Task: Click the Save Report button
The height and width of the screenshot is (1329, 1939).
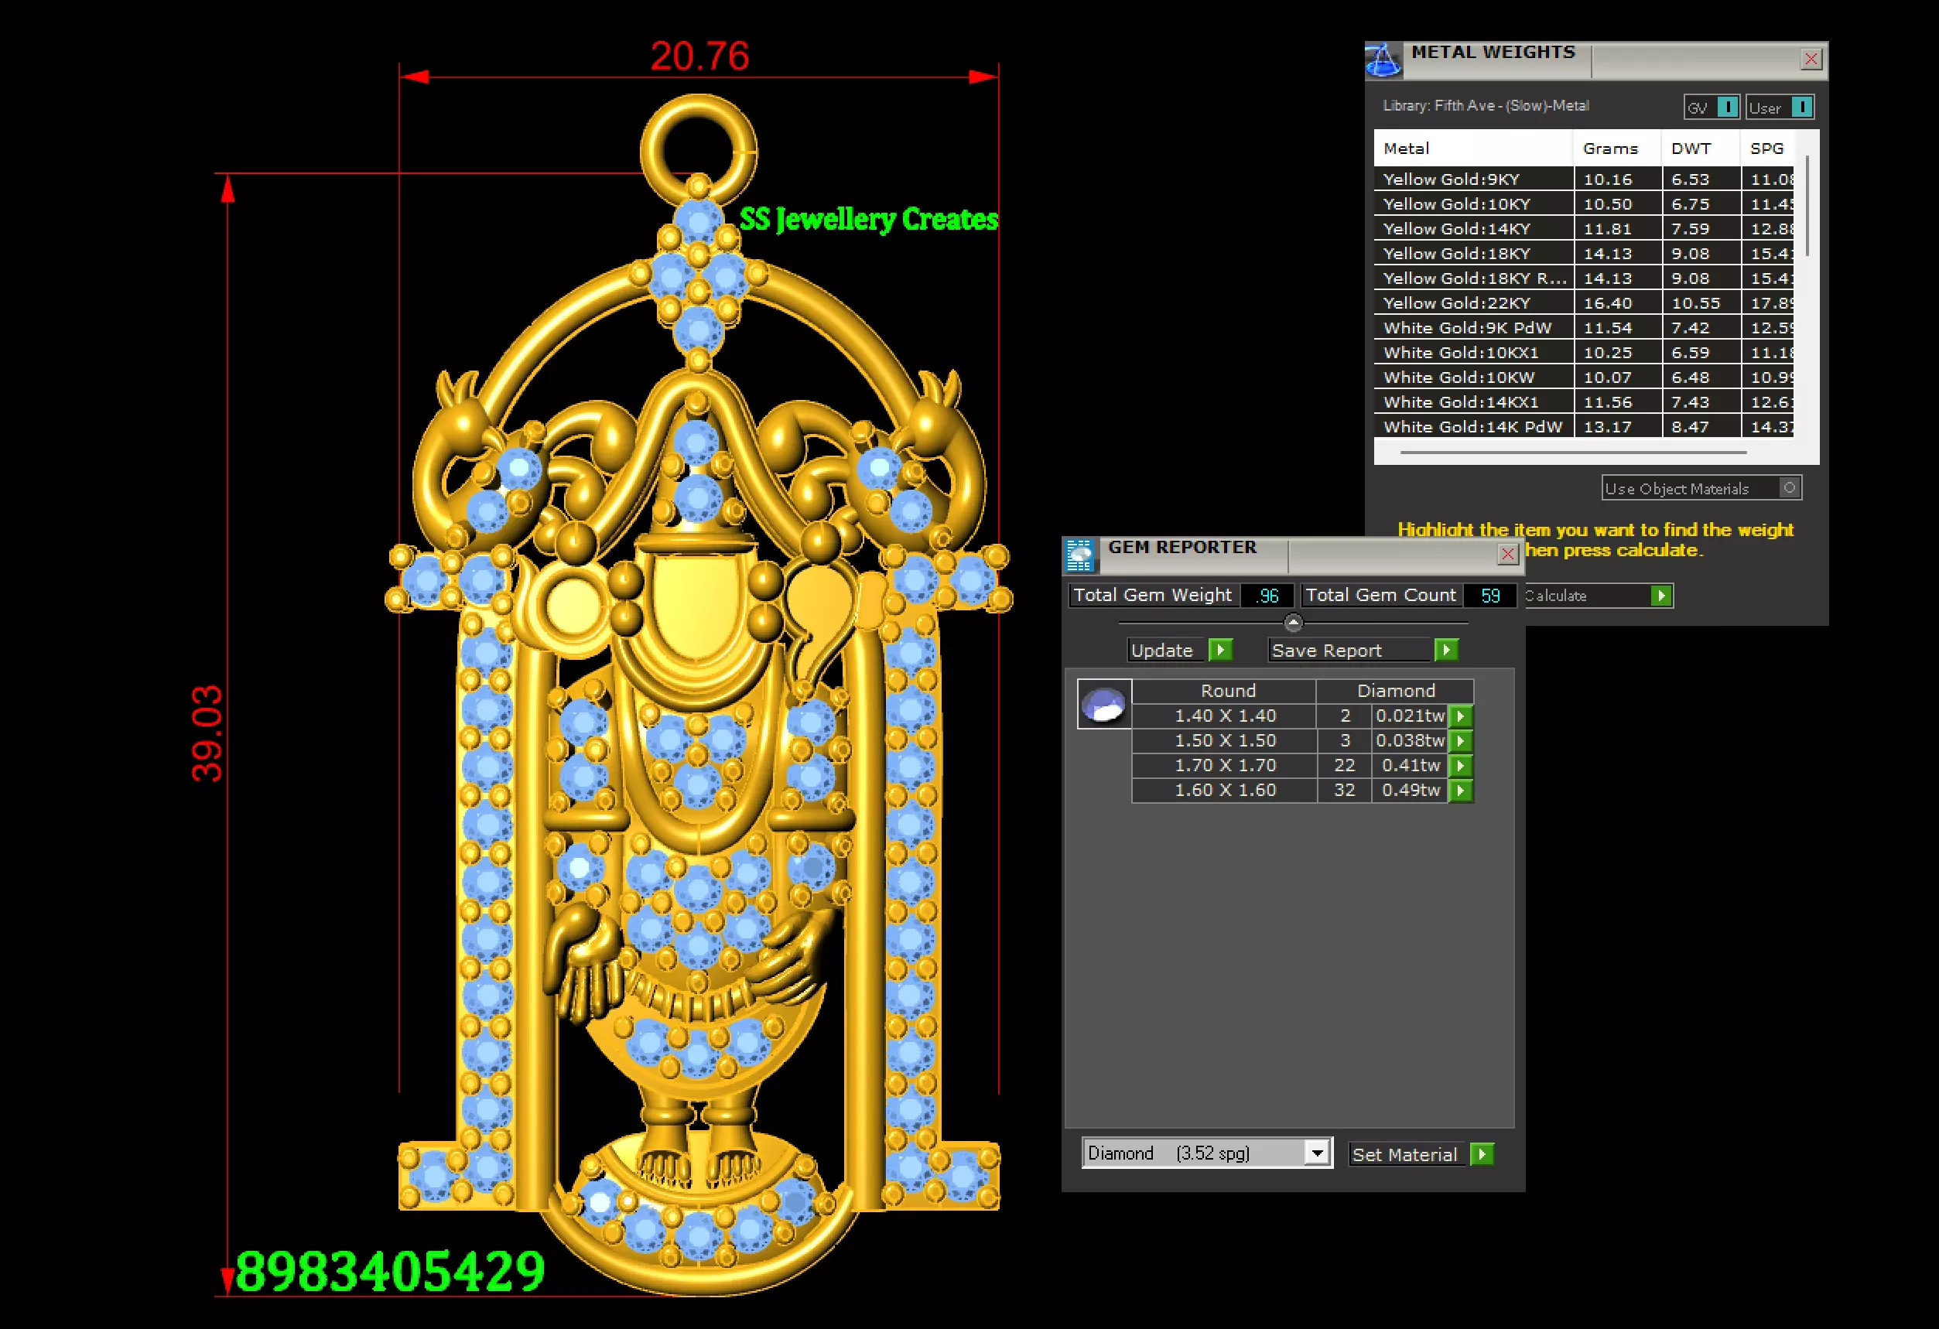Action: point(1351,650)
